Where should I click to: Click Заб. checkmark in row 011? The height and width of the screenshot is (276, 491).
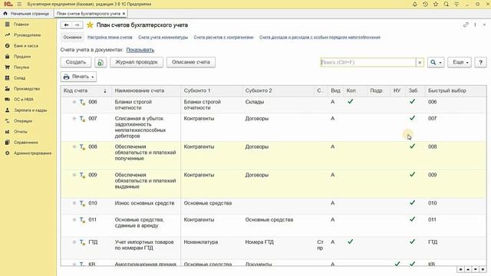tap(412, 219)
